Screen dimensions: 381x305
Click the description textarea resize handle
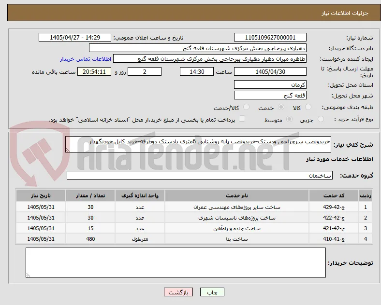click(x=68, y=150)
